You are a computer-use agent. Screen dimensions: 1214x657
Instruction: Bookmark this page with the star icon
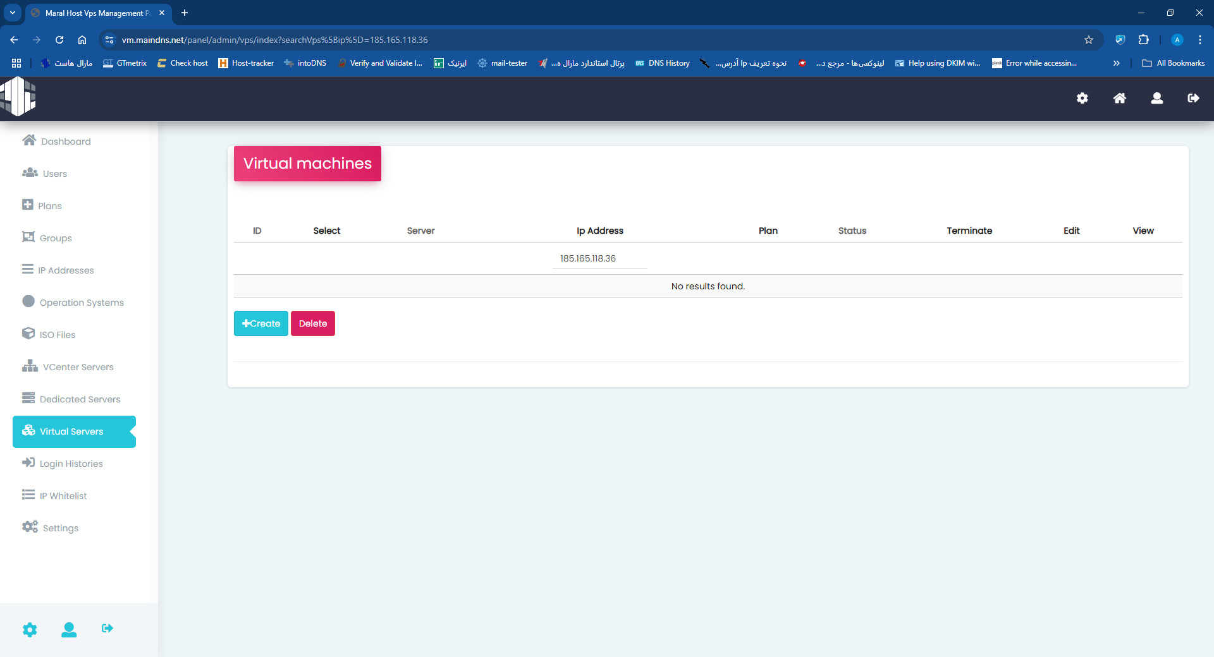pos(1088,40)
